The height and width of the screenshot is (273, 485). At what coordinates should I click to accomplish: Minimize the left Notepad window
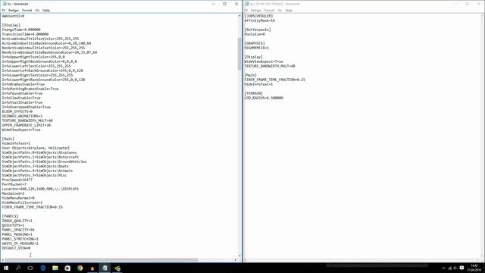[214, 4]
